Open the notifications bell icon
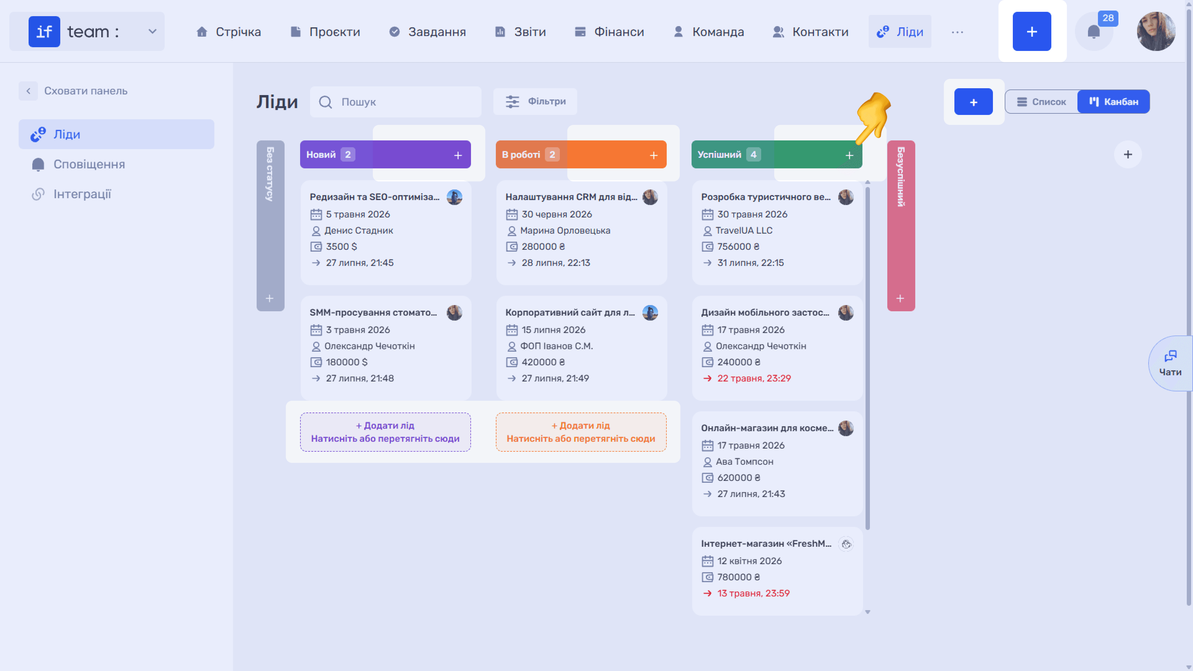 (x=1094, y=31)
